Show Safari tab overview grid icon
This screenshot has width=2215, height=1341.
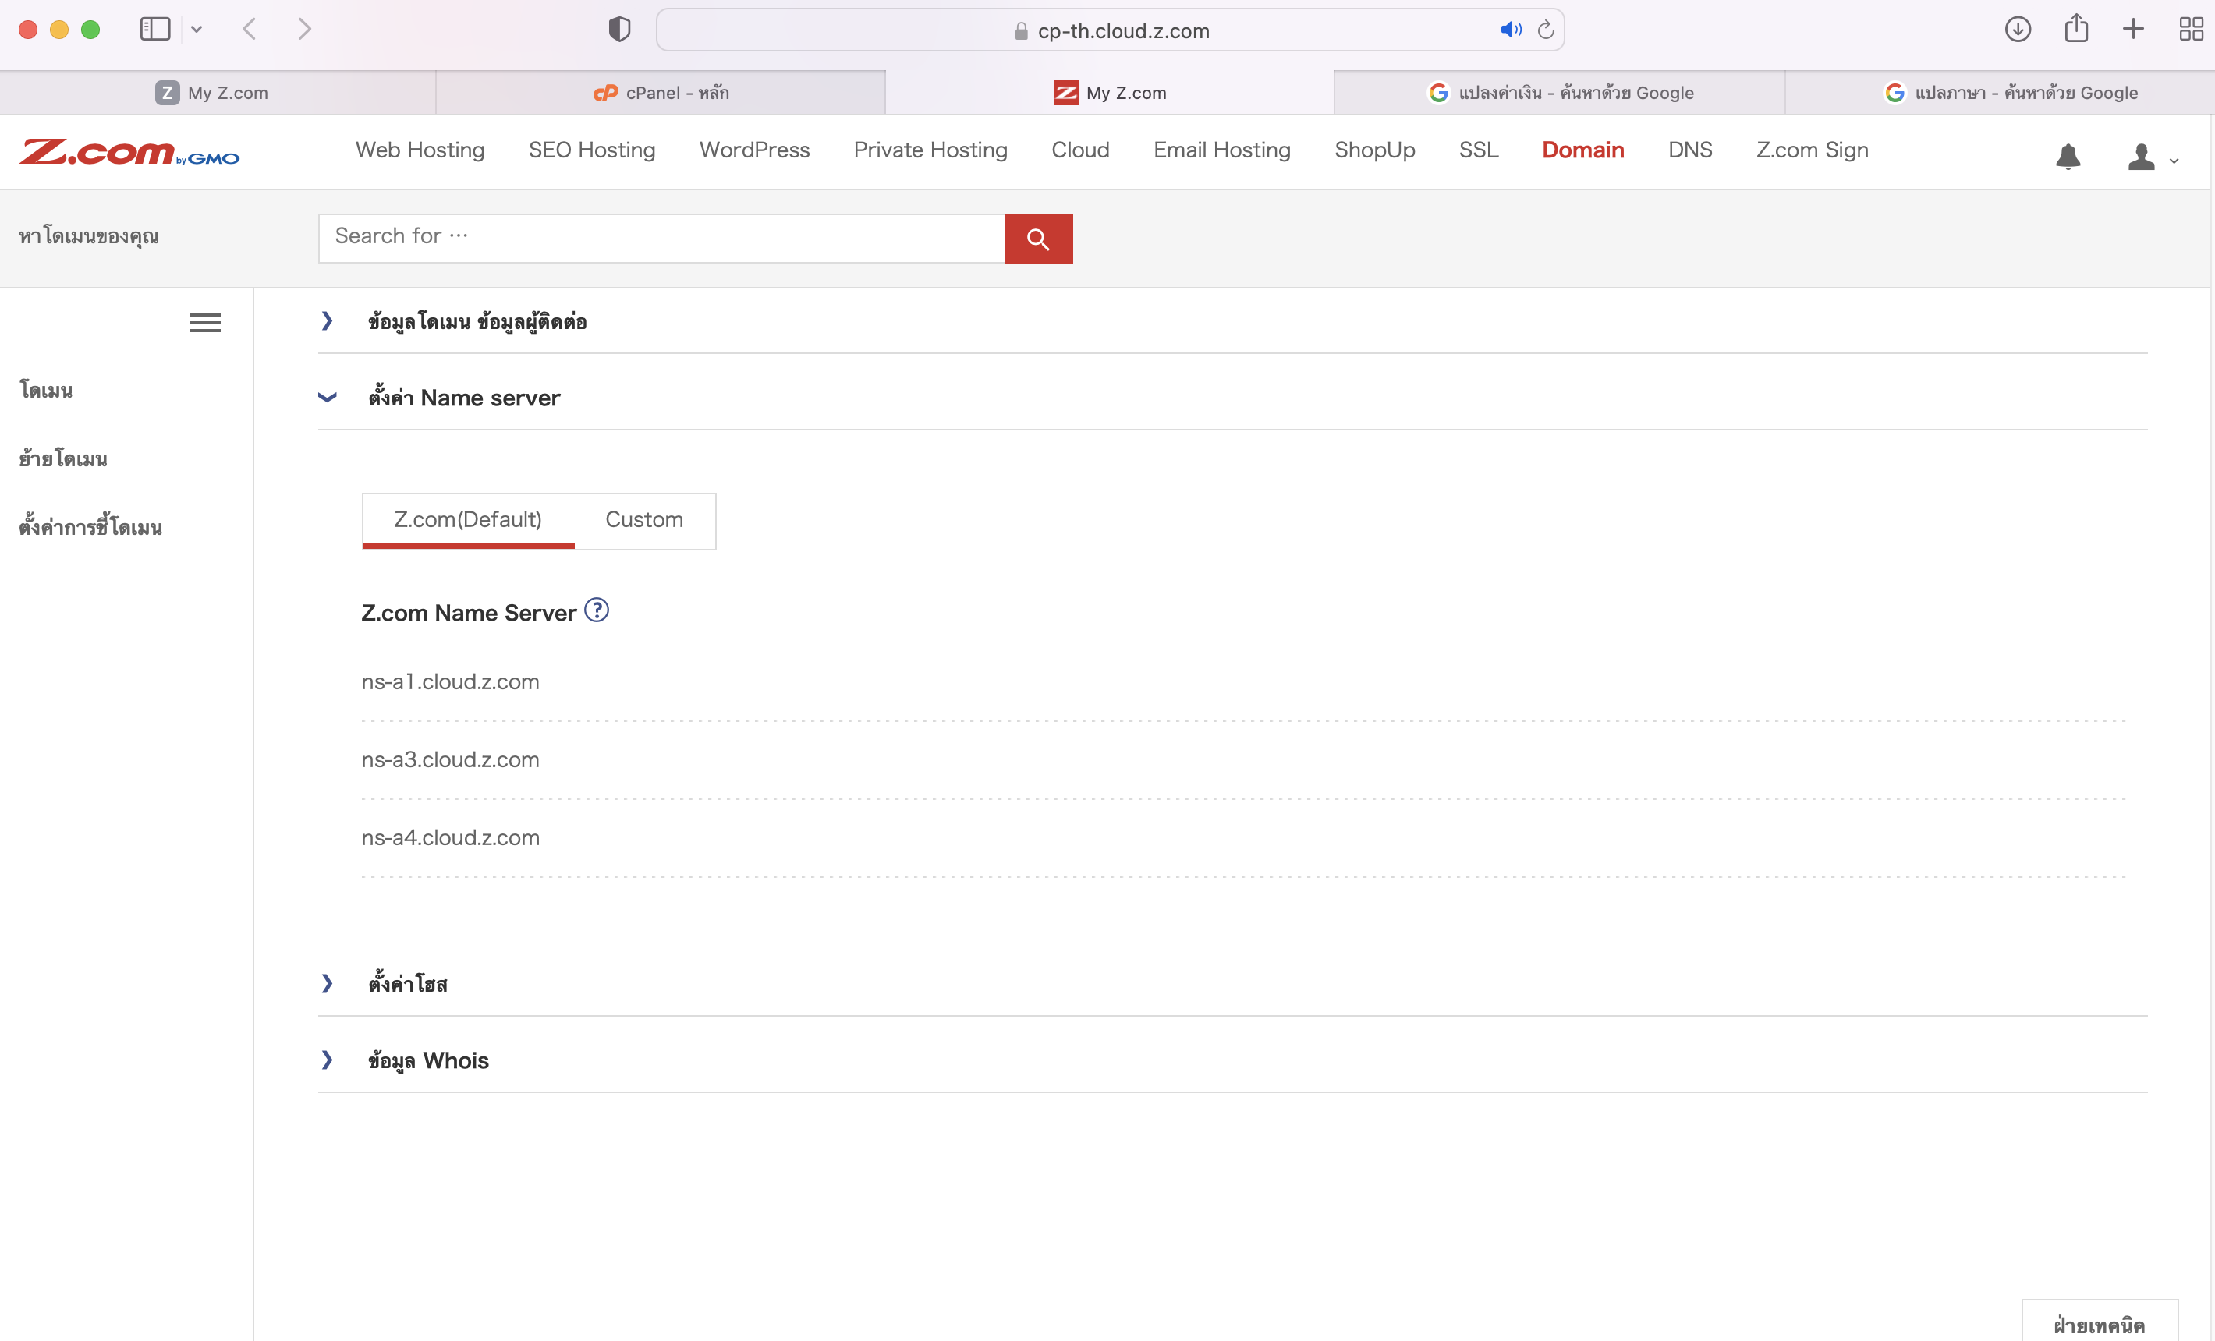tap(2191, 30)
